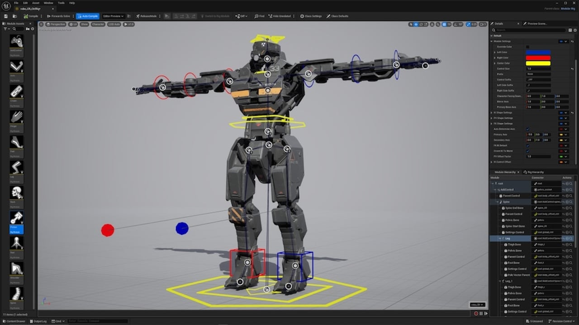Switch to the Rig Hierarchy tab
Screen dimensions: 579x325
pos(533,172)
